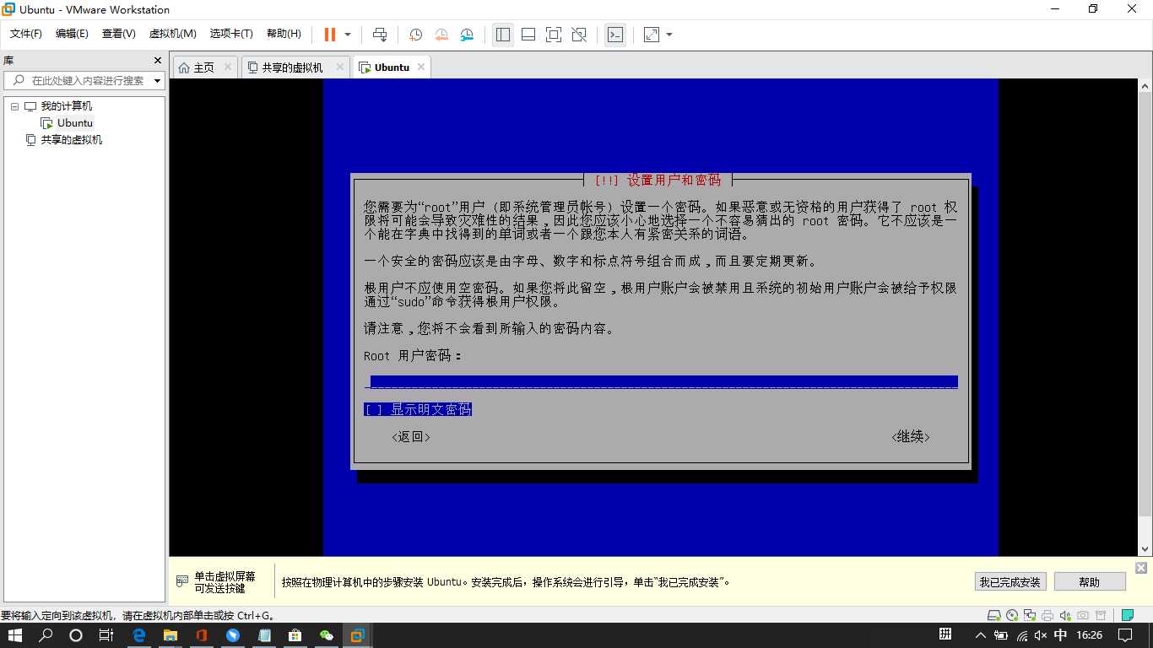Click the Root 用户密码 input field
This screenshot has height=648, width=1153.
pyautogui.click(x=661, y=381)
